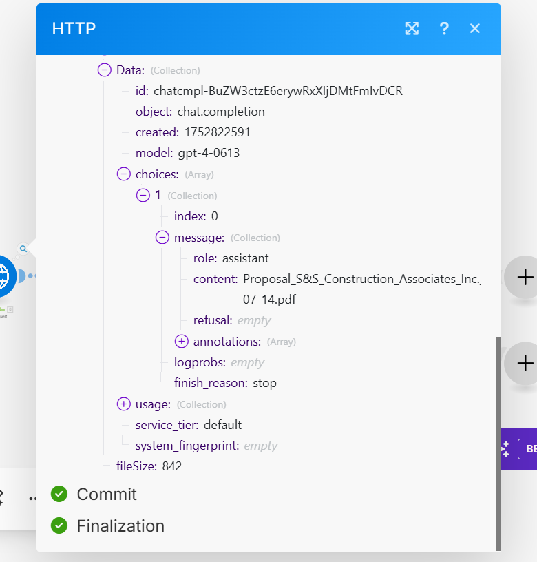This screenshot has height=562, width=537.
Task: Select the blue HTTP globe module
Action: [6, 275]
